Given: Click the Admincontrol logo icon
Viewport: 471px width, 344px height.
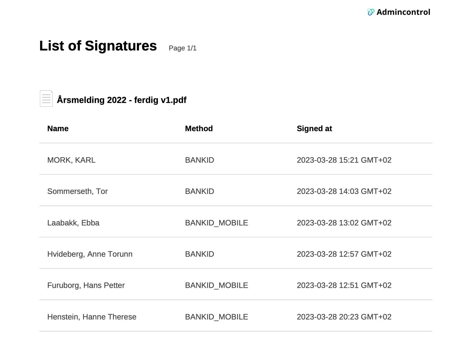Looking at the screenshot, I should [371, 12].
